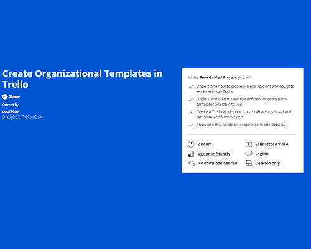Click the laptop Desktop only icon
The height and width of the screenshot is (249, 311).
(249, 163)
